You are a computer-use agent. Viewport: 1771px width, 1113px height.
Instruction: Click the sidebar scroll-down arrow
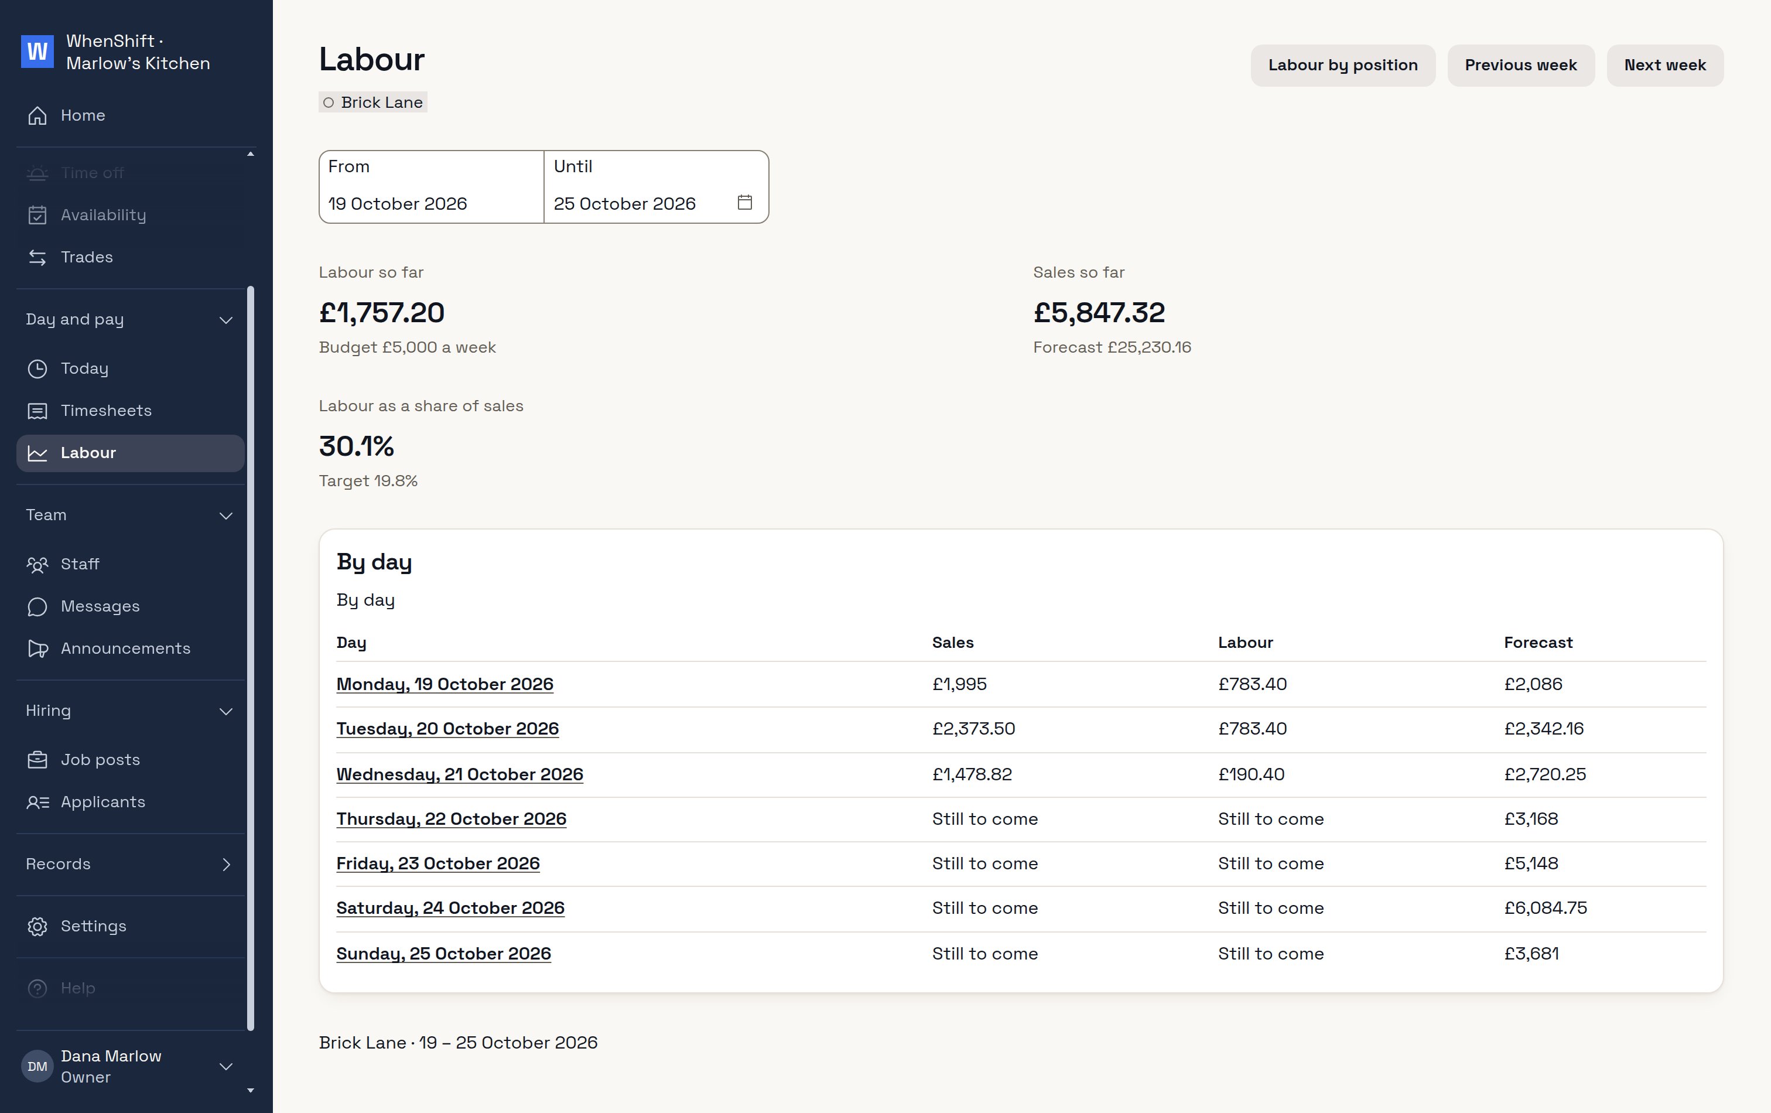(250, 1090)
